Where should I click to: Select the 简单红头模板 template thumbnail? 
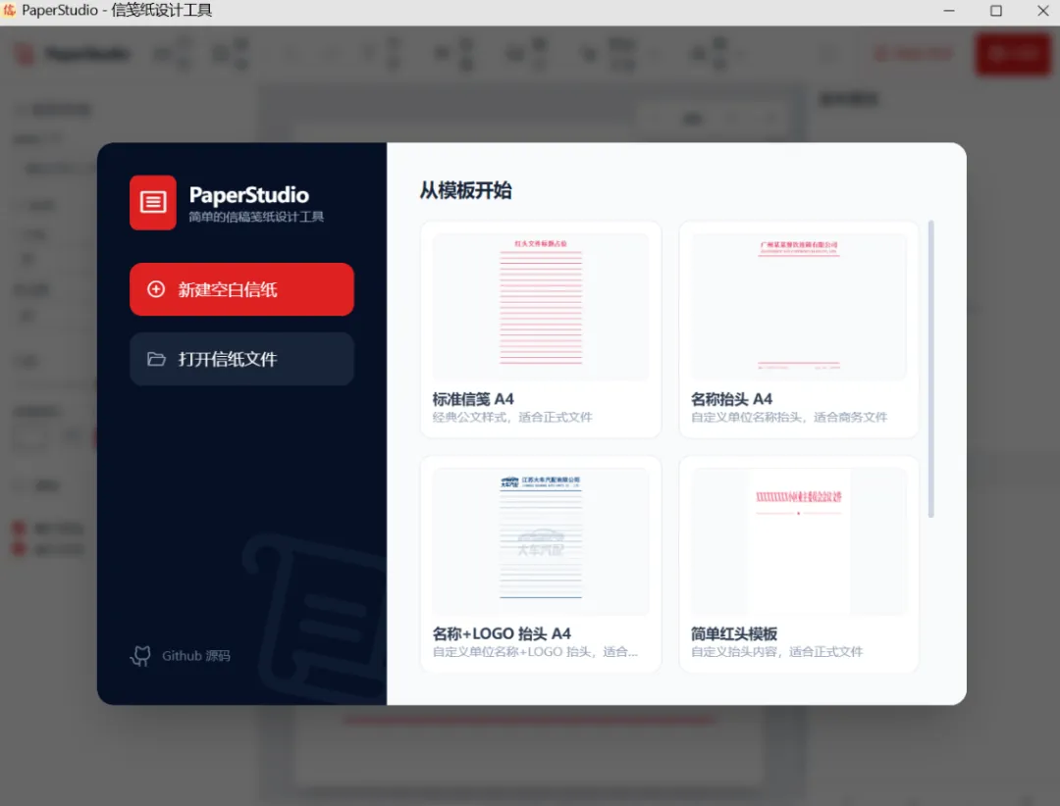tap(798, 541)
